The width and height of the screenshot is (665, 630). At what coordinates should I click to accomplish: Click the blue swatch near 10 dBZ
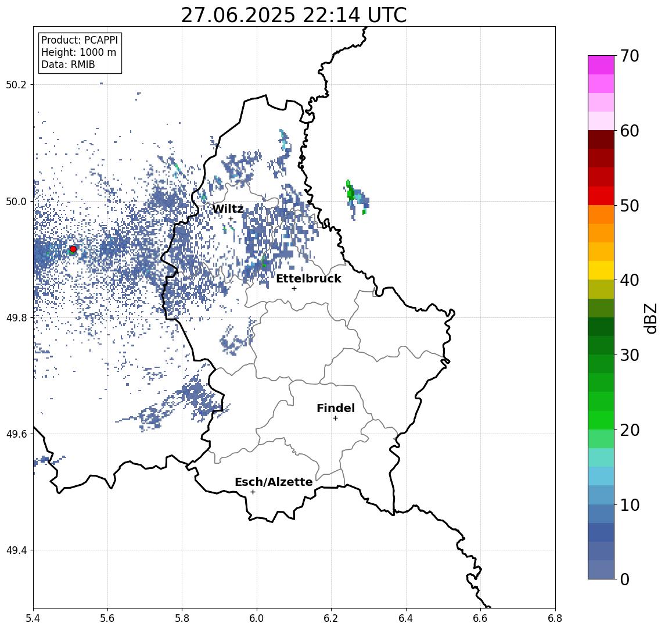coord(601,514)
